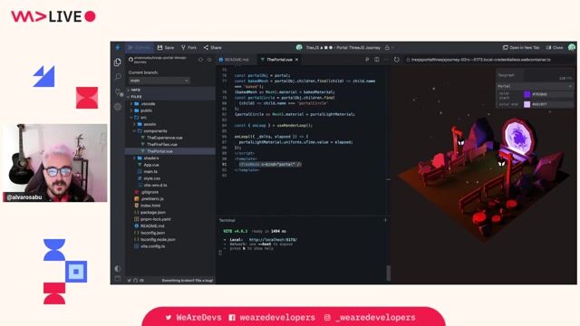The image size is (580, 326).
Task: Click the Discord icon in the status bar
Action: coord(141,280)
